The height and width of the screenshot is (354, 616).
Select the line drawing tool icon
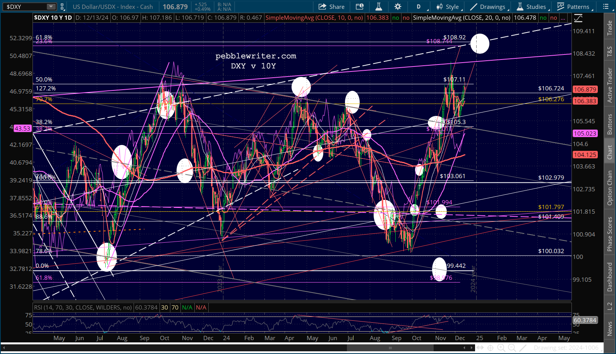coord(522,347)
